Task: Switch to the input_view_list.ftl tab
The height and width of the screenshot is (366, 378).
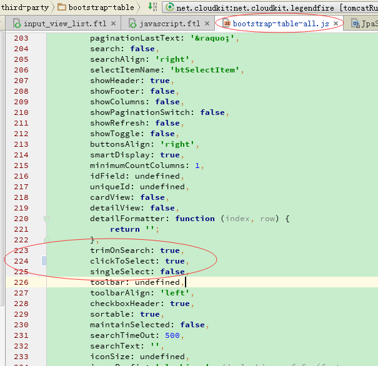Action: 64,24
